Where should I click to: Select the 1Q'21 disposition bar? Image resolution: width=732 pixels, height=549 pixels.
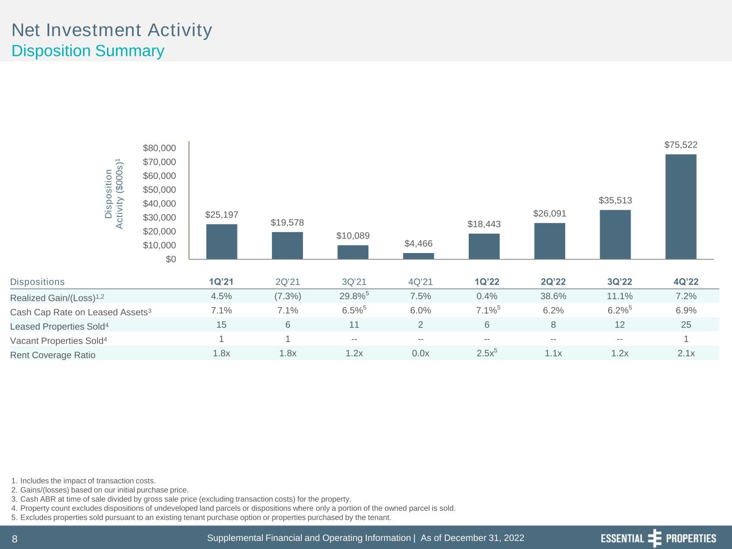coord(221,241)
